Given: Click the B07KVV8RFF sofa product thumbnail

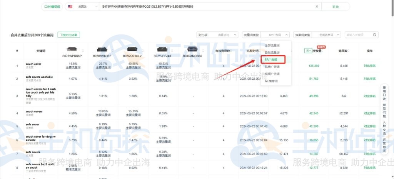Looking at the screenshot, I should coord(102,49).
